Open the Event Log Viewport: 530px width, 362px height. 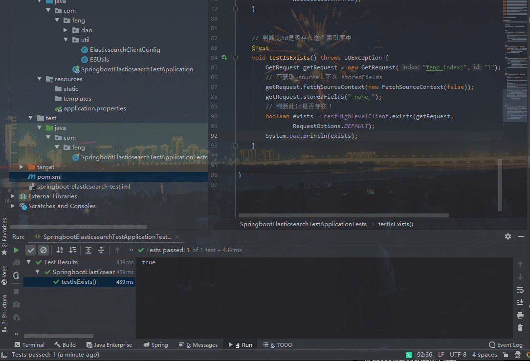(x=506, y=345)
